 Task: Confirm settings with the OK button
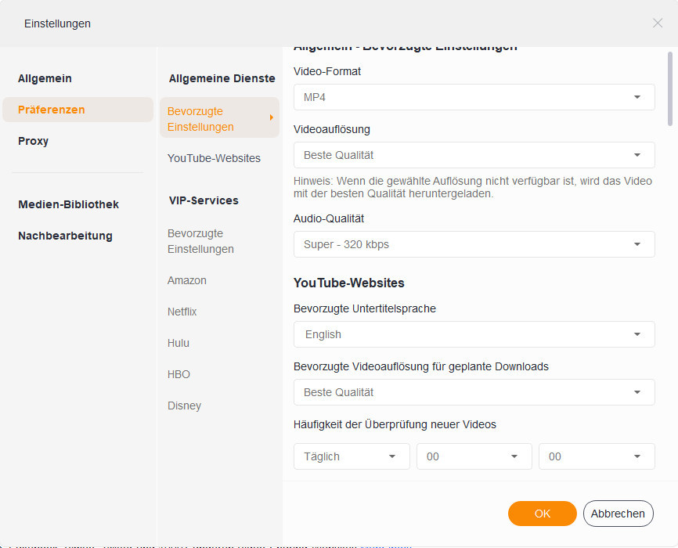(543, 514)
